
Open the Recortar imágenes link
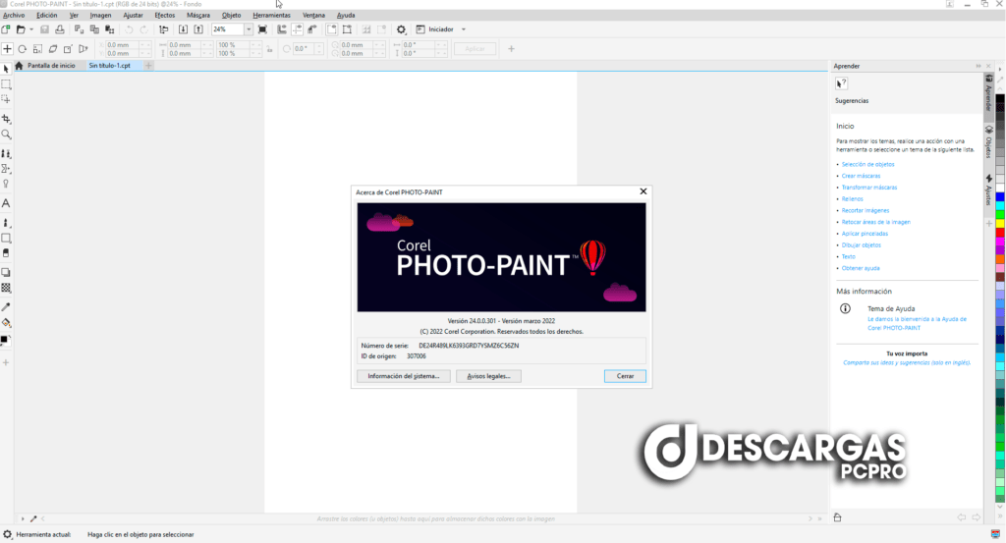click(866, 210)
